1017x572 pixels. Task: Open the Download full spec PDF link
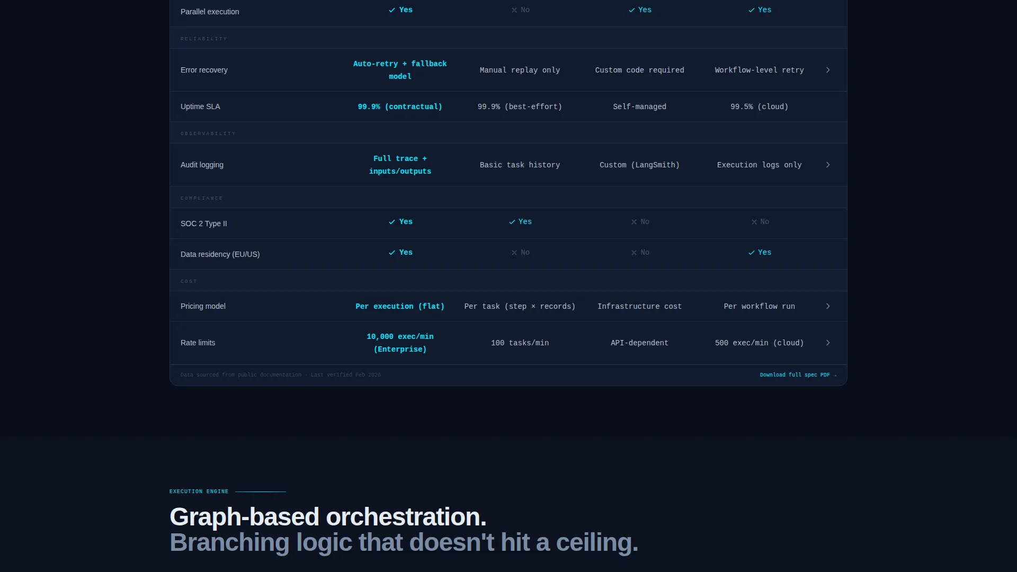(798, 375)
